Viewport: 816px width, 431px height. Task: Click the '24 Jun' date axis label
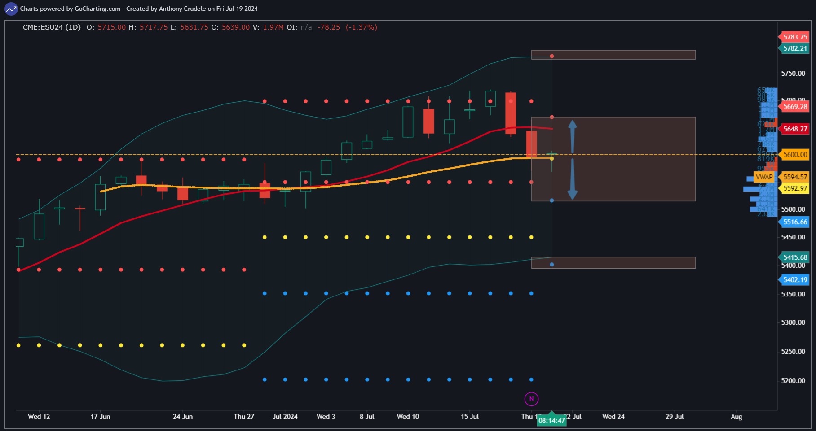coord(183,416)
